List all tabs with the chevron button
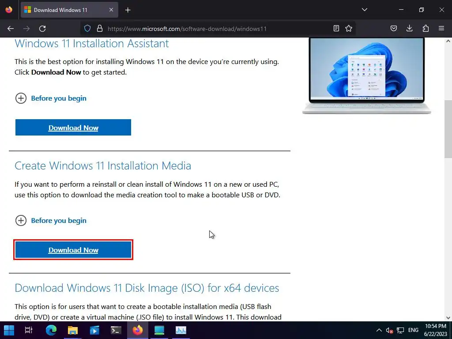 tap(365, 10)
